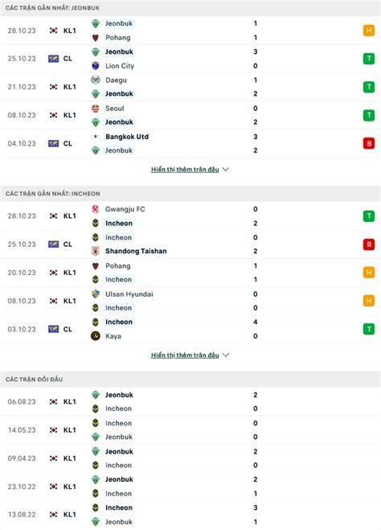Click the Lion City team crest
The image size is (381, 530).
point(96,66)
